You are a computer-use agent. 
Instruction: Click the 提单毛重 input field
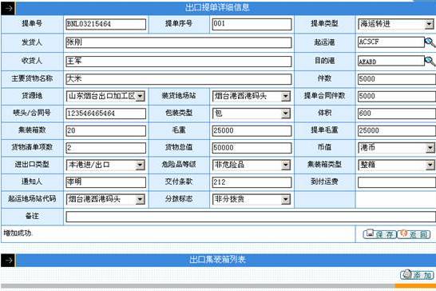click(397, 130)
